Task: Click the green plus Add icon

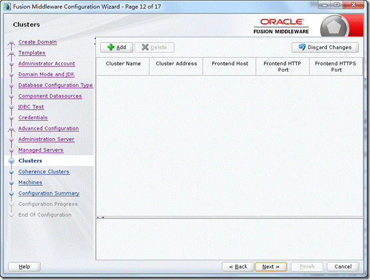Action: (x=111, y=47)
